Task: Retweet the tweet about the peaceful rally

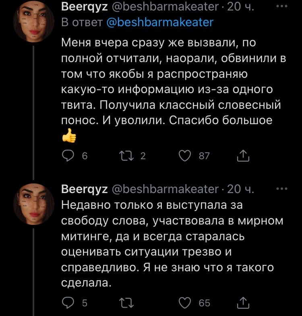Action: pyautogui.click(x=130, y=303)
